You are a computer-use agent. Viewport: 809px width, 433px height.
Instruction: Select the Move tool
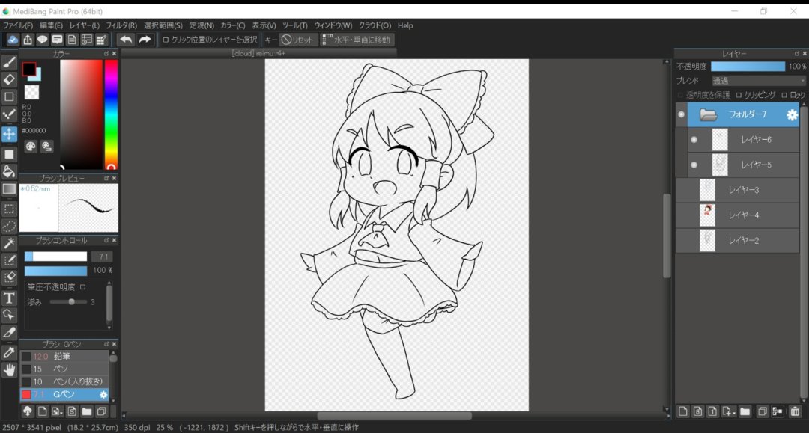click(x=9, y=134)
